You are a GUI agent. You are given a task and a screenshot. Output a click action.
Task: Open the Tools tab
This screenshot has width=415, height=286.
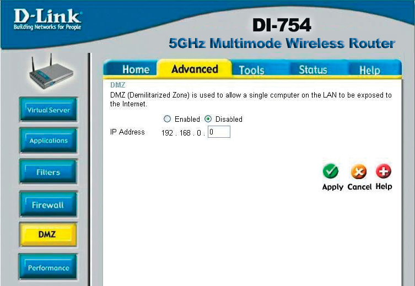coord(251,70)
